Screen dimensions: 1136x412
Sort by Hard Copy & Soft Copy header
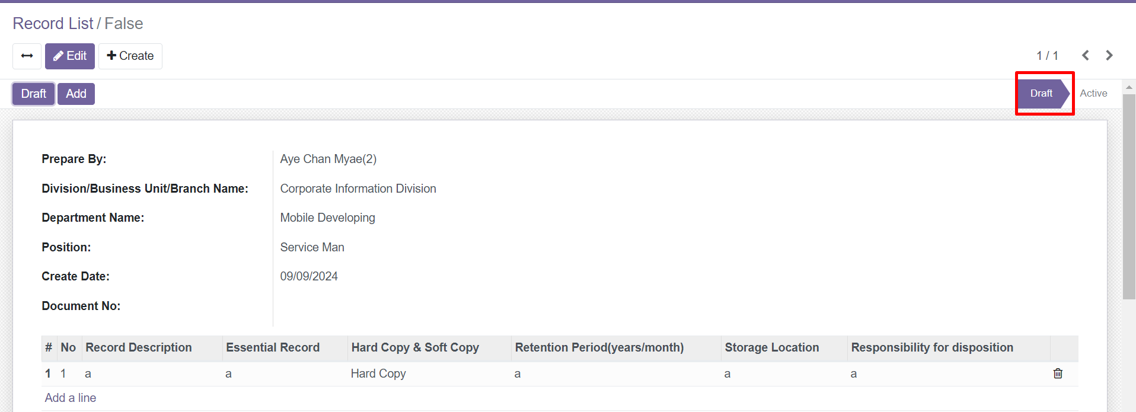[x=429, y=348]
